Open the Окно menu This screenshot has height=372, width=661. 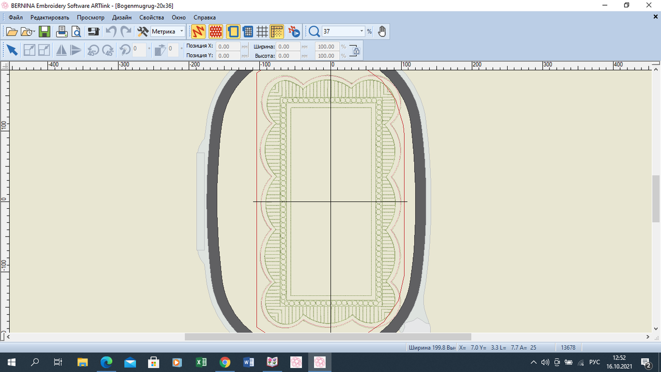pos(179,17)
